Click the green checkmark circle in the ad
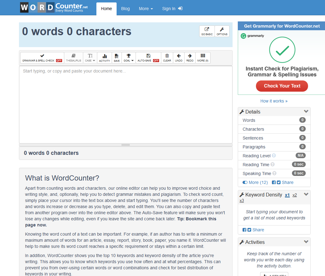Viewport: 325px width, 276px height. (282, 50)
